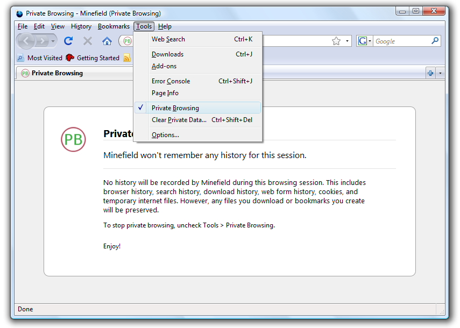
Task: Click the Most Visited folder icon
Action: coord(20,58)
